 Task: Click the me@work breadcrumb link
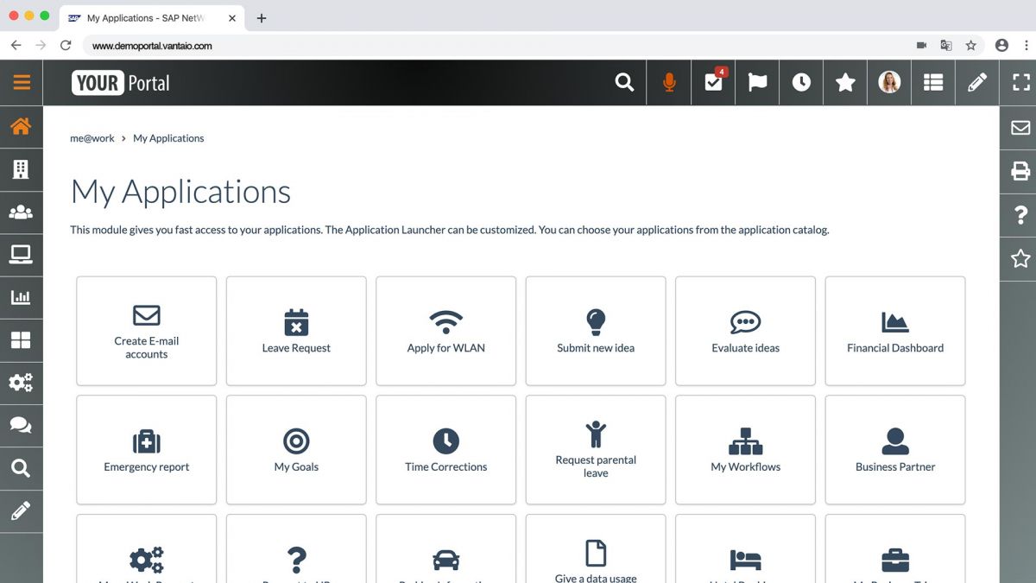(92, 138)
